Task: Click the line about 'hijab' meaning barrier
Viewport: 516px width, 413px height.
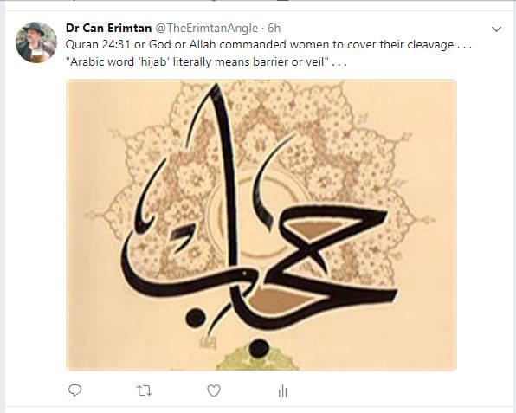Action: pyautogui.click(x=206, y=61)
